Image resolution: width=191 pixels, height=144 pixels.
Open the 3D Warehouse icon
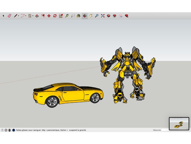[x=109, y=16]
